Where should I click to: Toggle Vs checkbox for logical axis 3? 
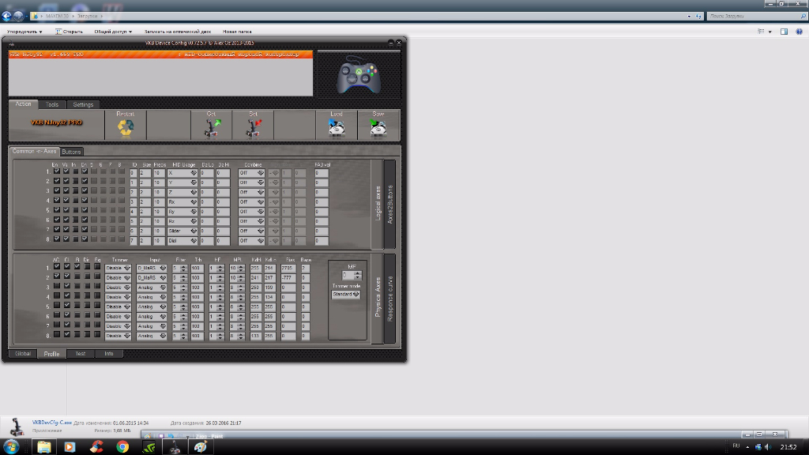click(x=66, y=191)
